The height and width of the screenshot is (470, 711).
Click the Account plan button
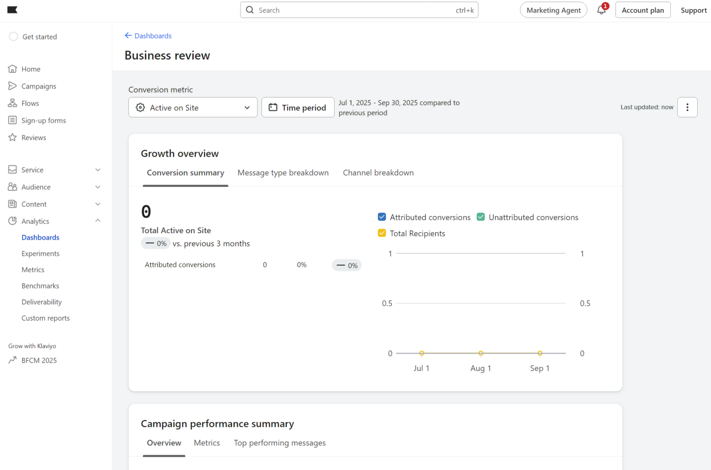(642, 10)
